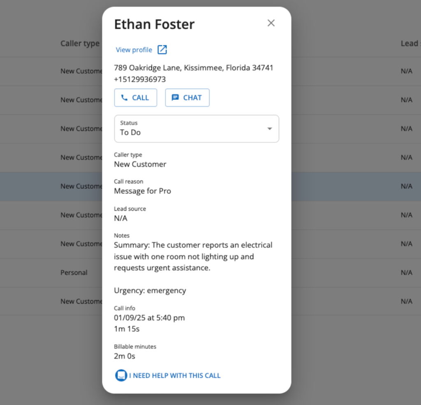The height and width of the screenshot is (405, 421).
Task: Click the phone icon in the CALL button
Action: point(124,97)
